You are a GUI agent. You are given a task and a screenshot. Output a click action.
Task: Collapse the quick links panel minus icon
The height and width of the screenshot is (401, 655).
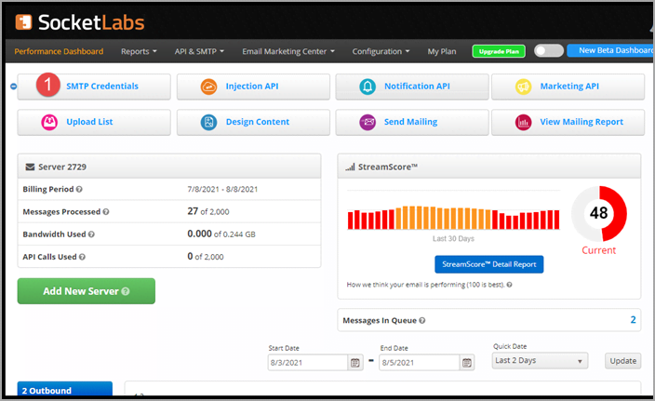click(13, 86)
